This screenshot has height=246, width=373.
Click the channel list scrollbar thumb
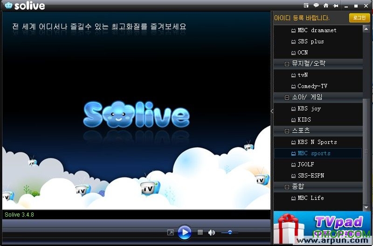(366, 151)
